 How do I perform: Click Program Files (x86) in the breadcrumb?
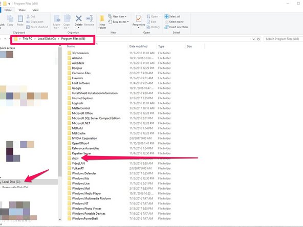tap(73, 39)
